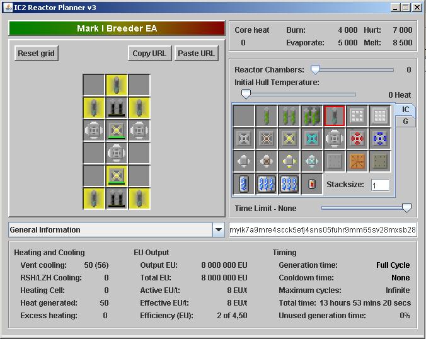Select the single 10k Coolant Cell palette item
Viewport: 426px width, 339px height.
[244, 184]
